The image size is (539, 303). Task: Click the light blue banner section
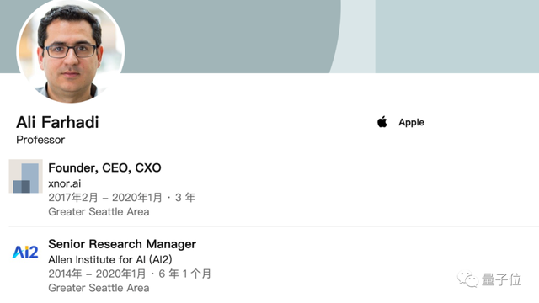coord(457,36)
